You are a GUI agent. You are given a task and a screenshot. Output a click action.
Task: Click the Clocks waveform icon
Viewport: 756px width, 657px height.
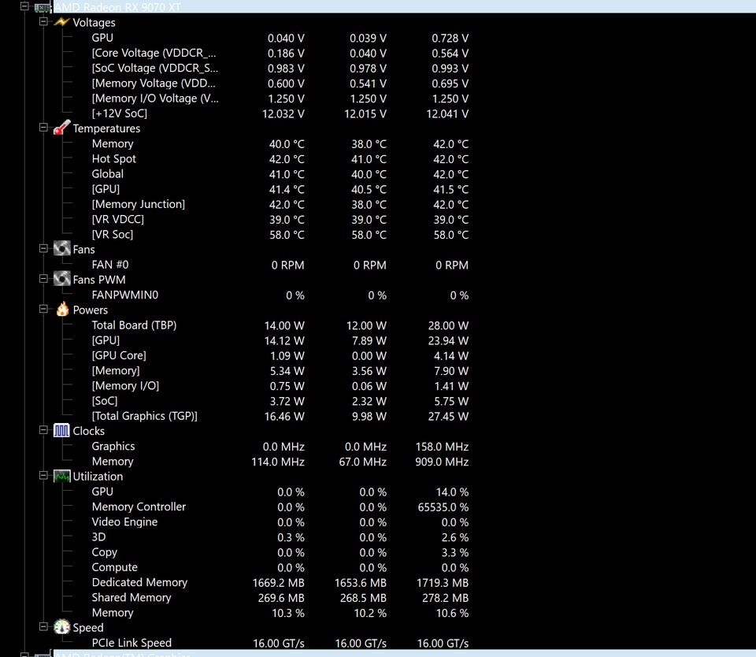point(61,430)
